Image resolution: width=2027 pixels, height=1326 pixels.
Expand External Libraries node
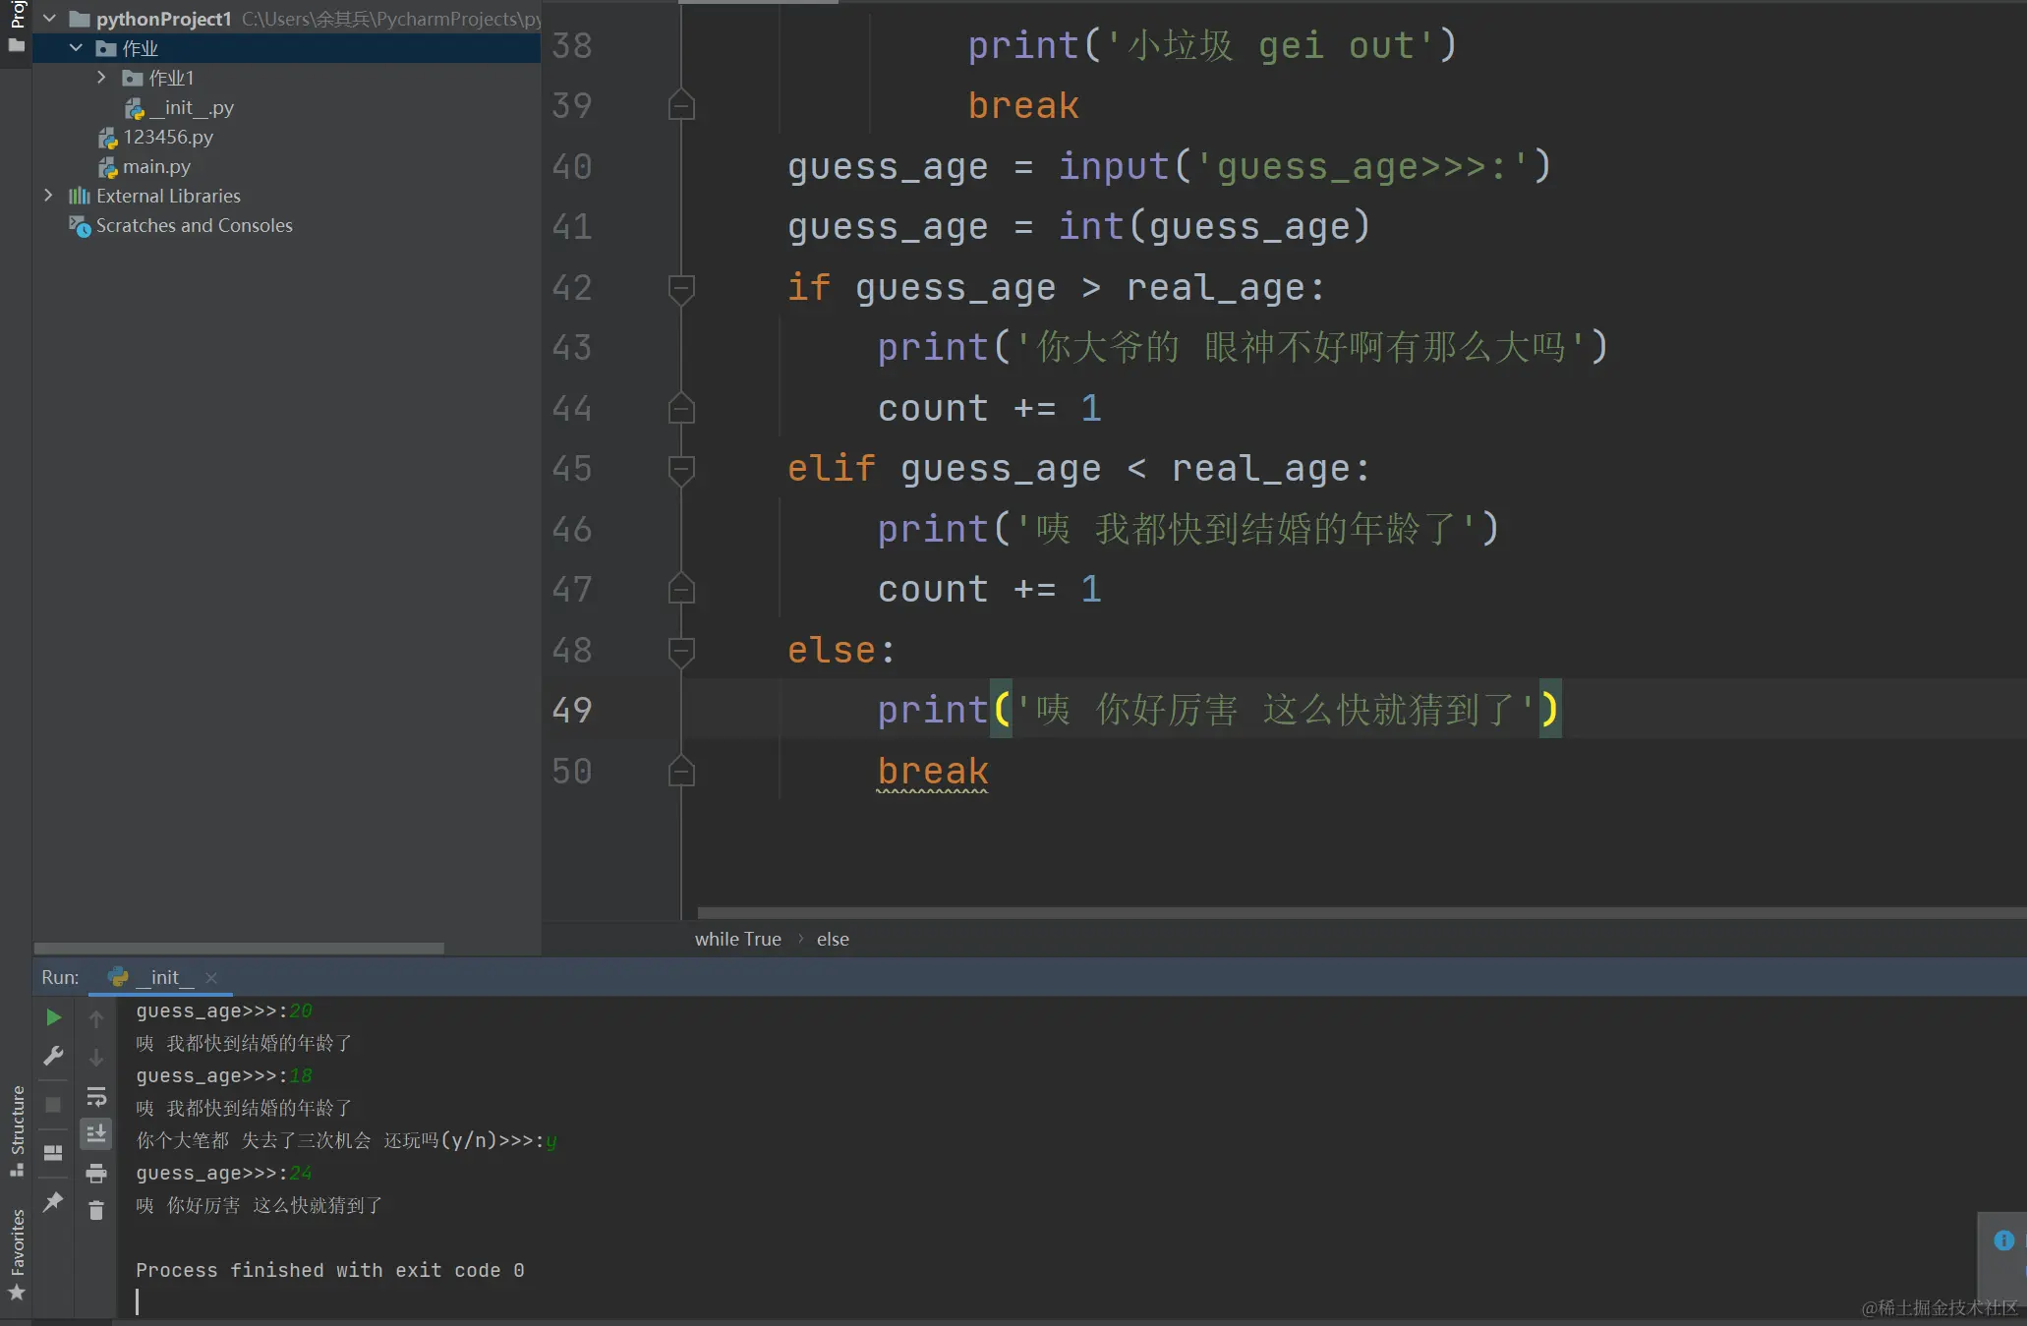tap(48, 196)
